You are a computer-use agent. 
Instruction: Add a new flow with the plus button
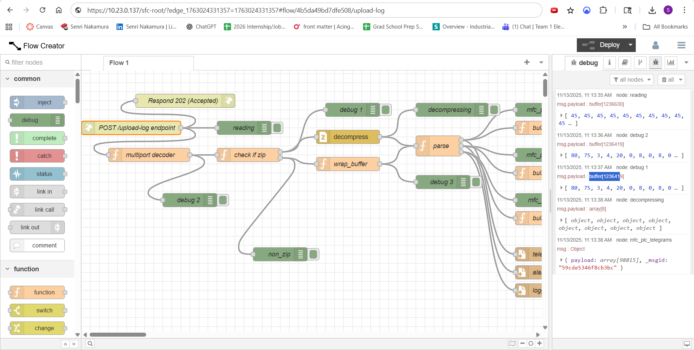point(527,62)
